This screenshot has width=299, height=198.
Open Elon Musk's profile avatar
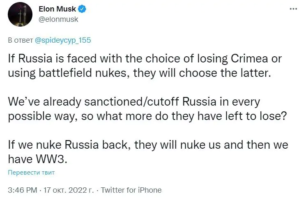coord(20,14)
